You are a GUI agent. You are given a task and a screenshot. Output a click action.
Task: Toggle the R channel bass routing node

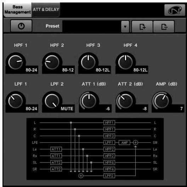point(75,129)
